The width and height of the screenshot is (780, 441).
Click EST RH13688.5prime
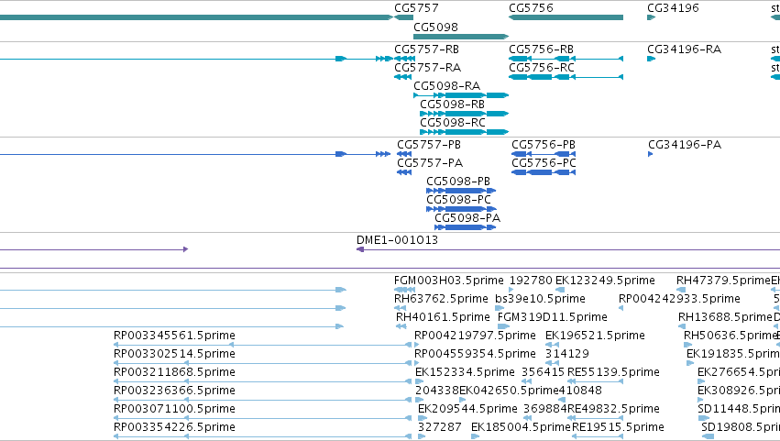[x=725, y=317]
